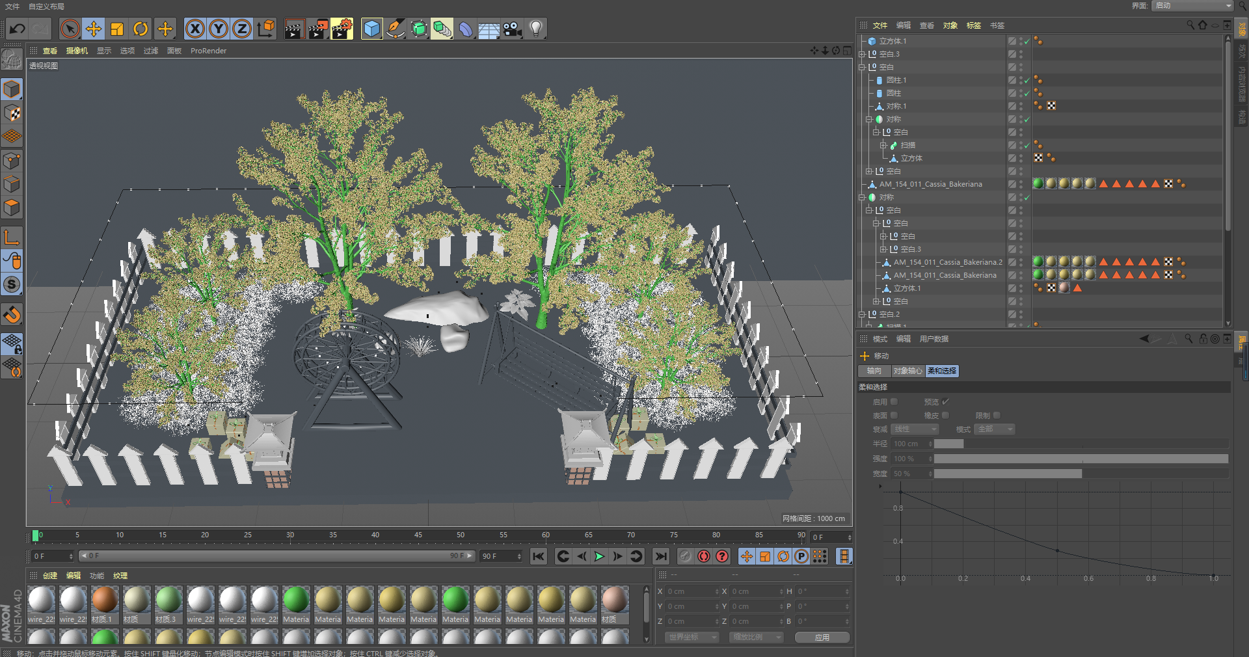
Task: Click the 半径 radius slider
Action: [1081, 444]
